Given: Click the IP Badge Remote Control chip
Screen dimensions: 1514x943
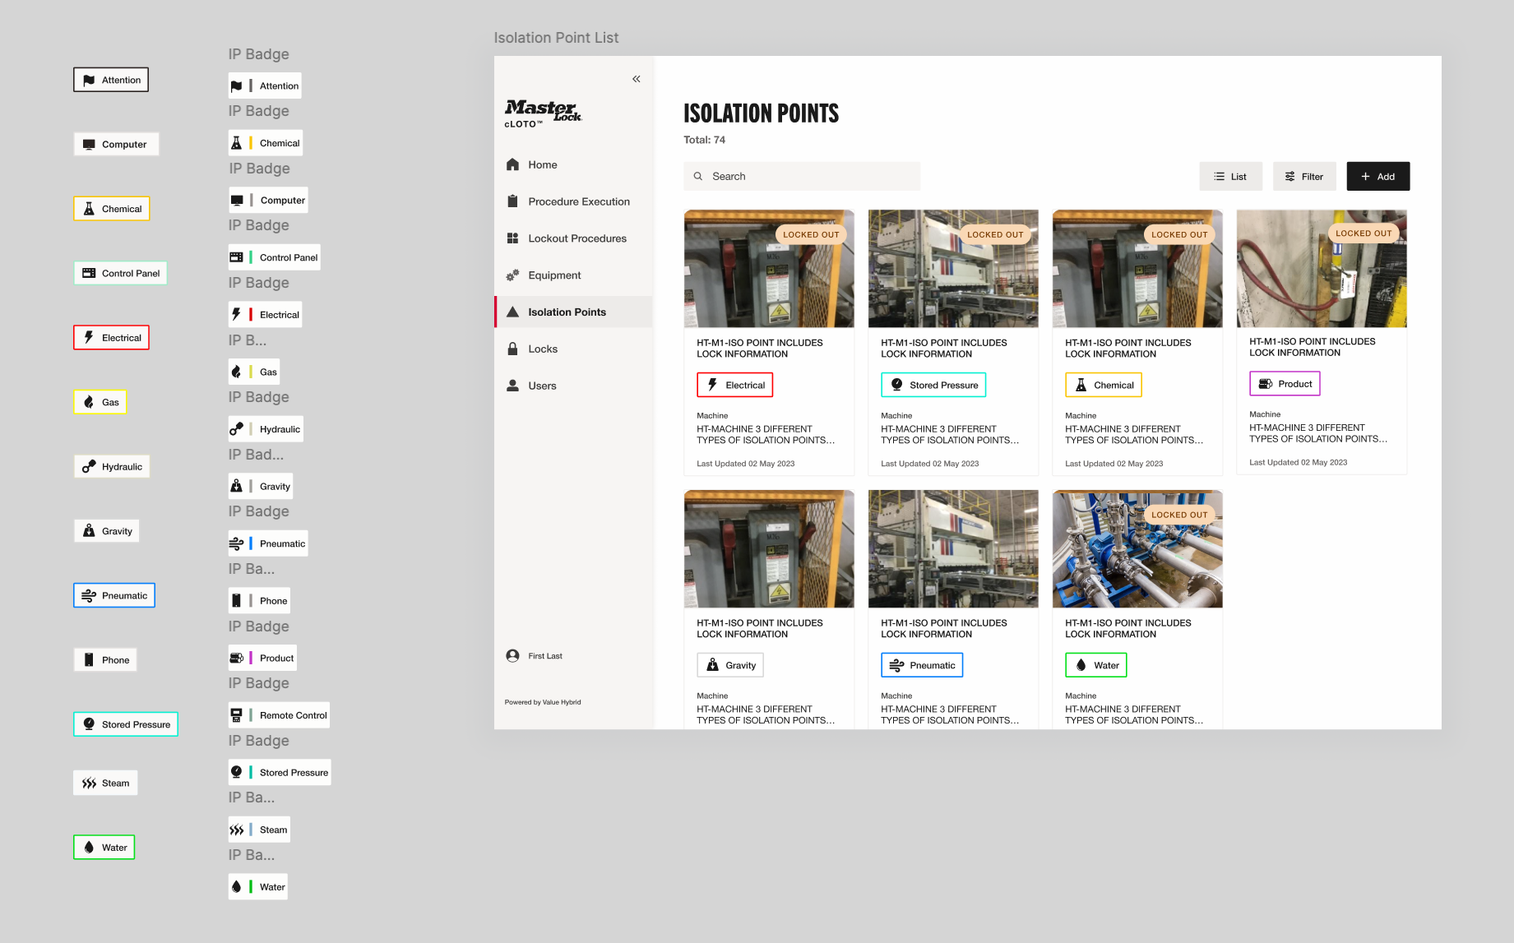Looking at the screenshot, I should pyautogui.click(x=280, y=715).
